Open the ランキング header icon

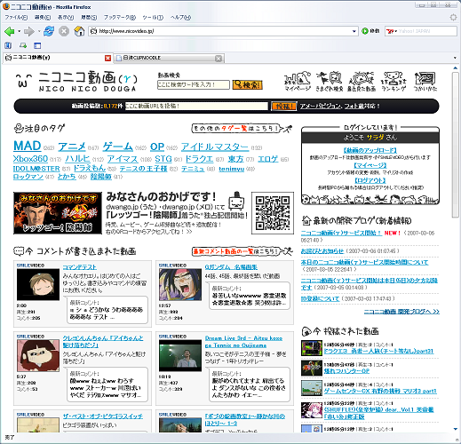393,81
